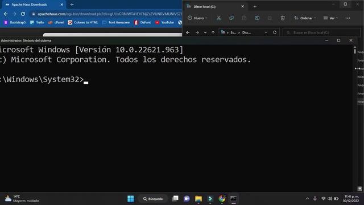Viewport: 364px width, 205px height.
Task: Open Command Prompt from the taskbar
Action: pos(234,199)
